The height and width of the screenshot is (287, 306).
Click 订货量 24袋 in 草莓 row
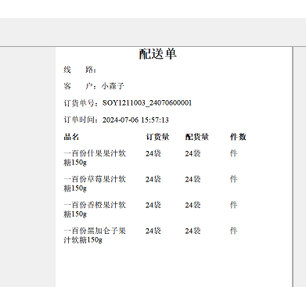click(x=153, y=179)
